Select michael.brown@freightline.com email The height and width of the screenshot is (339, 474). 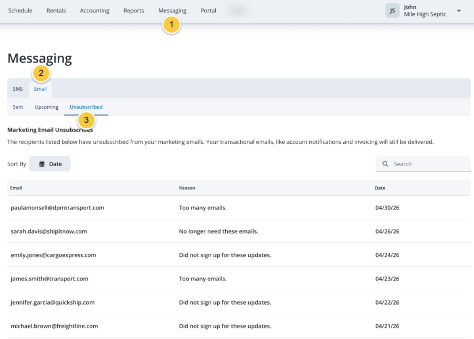54,326
